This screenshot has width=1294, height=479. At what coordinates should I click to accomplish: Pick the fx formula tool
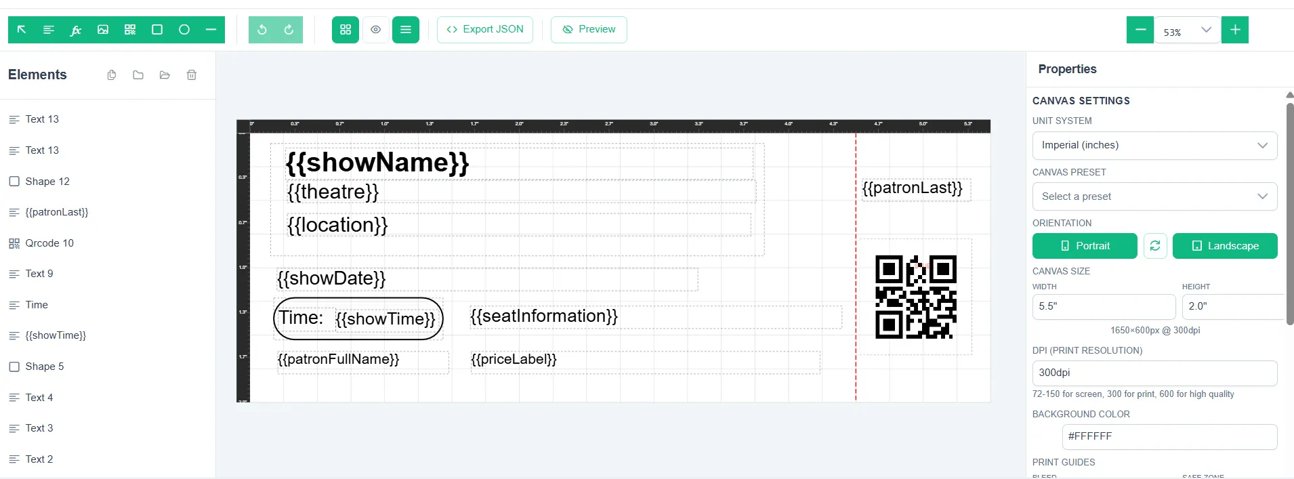(x=76, y=30)
